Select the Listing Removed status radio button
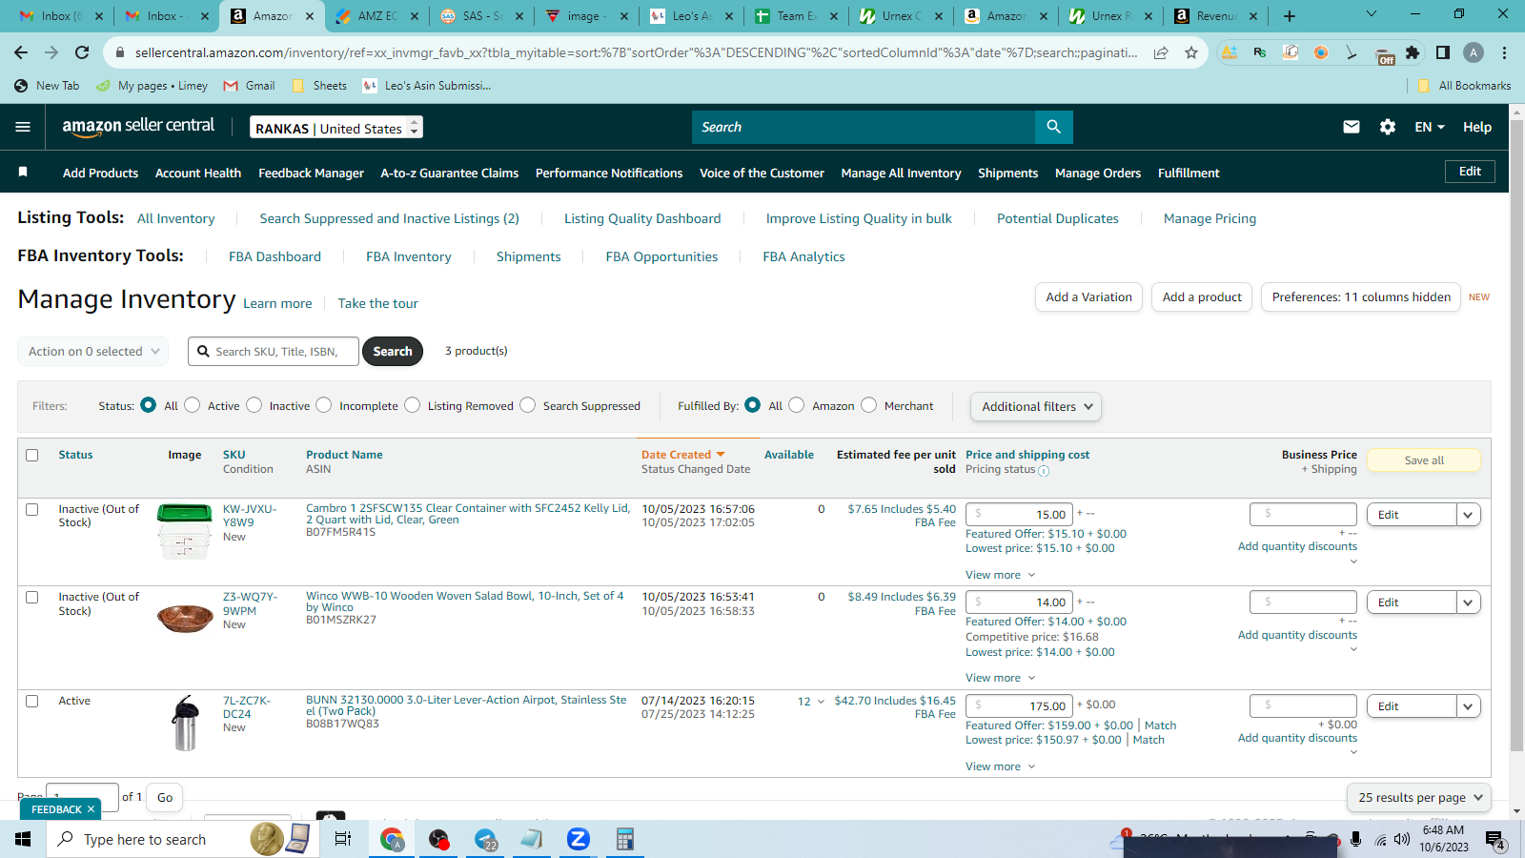1525x858 pixels. click(x=413, y=405)
